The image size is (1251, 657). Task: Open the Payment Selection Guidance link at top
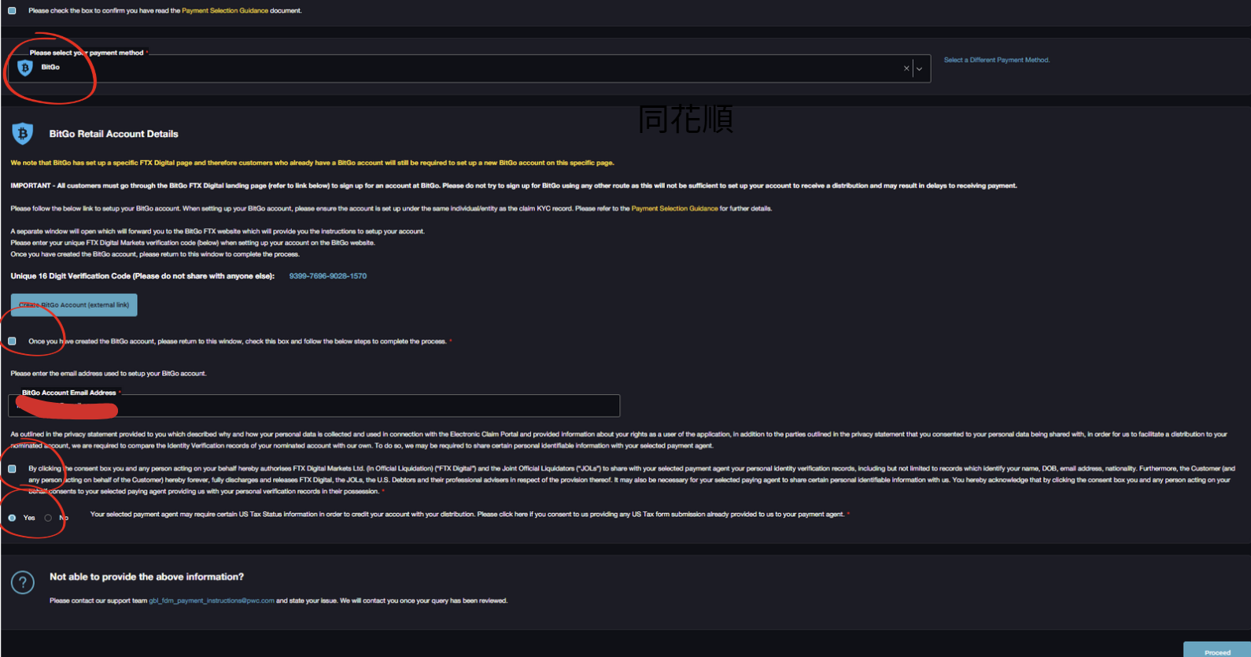[x=224, y=11]
